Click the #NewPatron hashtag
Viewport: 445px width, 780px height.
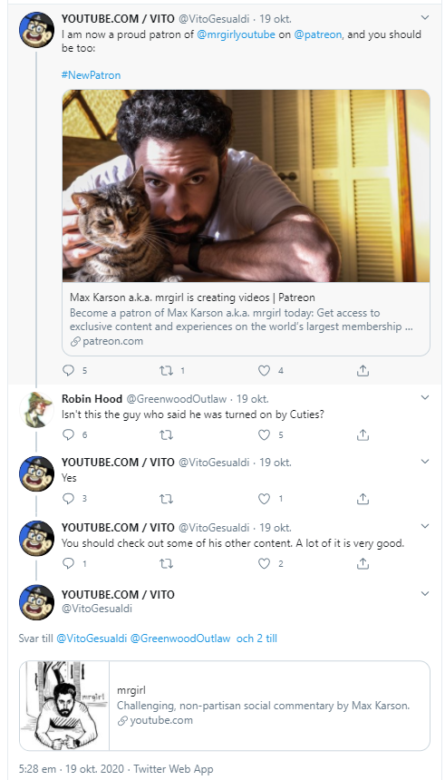pyautogui.click(x=91, y=75)
